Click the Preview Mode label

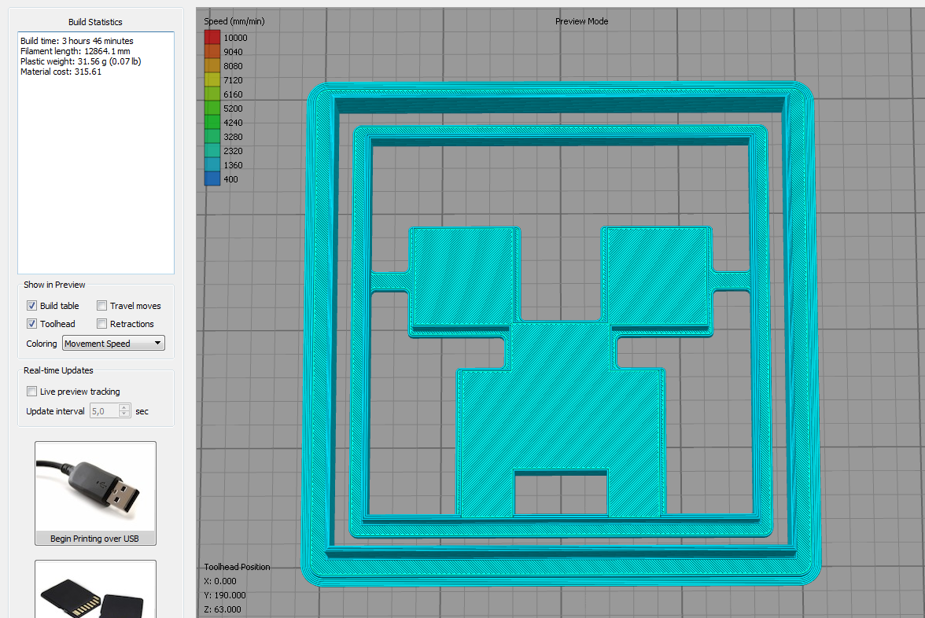click(x=581, y=21)
